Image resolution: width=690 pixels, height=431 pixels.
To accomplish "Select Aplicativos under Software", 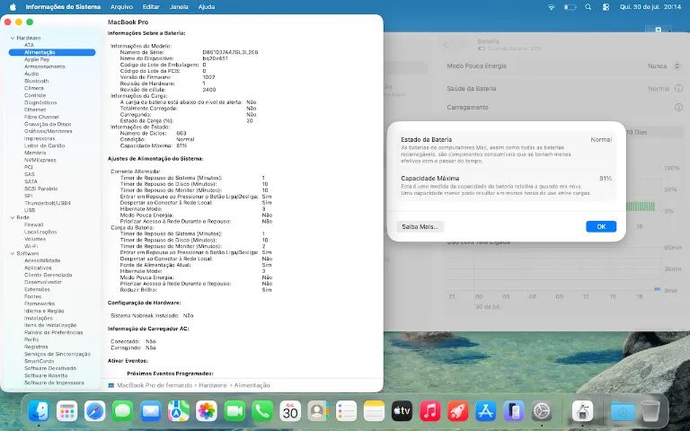I will coord(38,268).
